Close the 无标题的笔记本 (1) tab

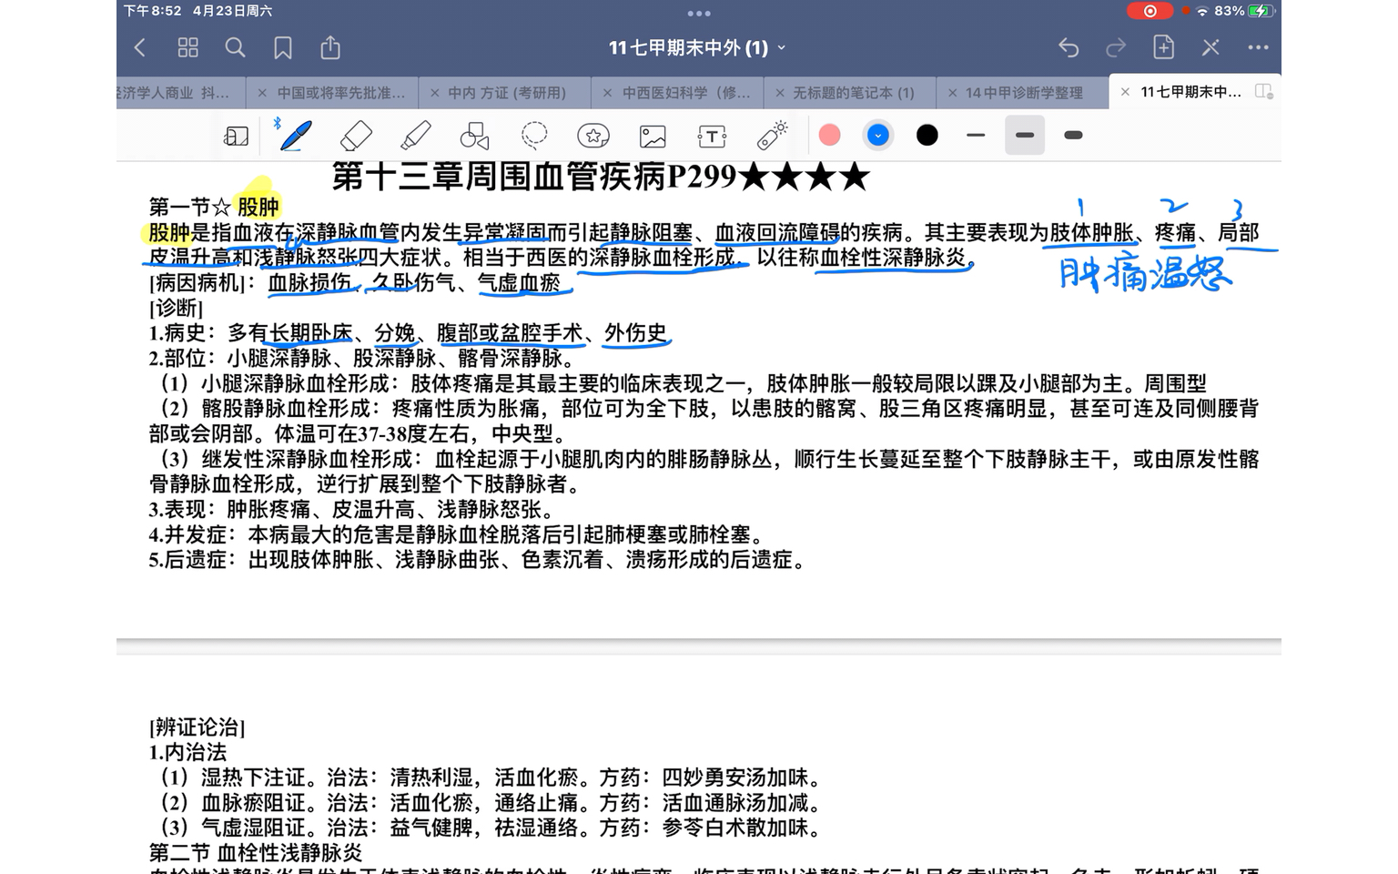point(779,93)
